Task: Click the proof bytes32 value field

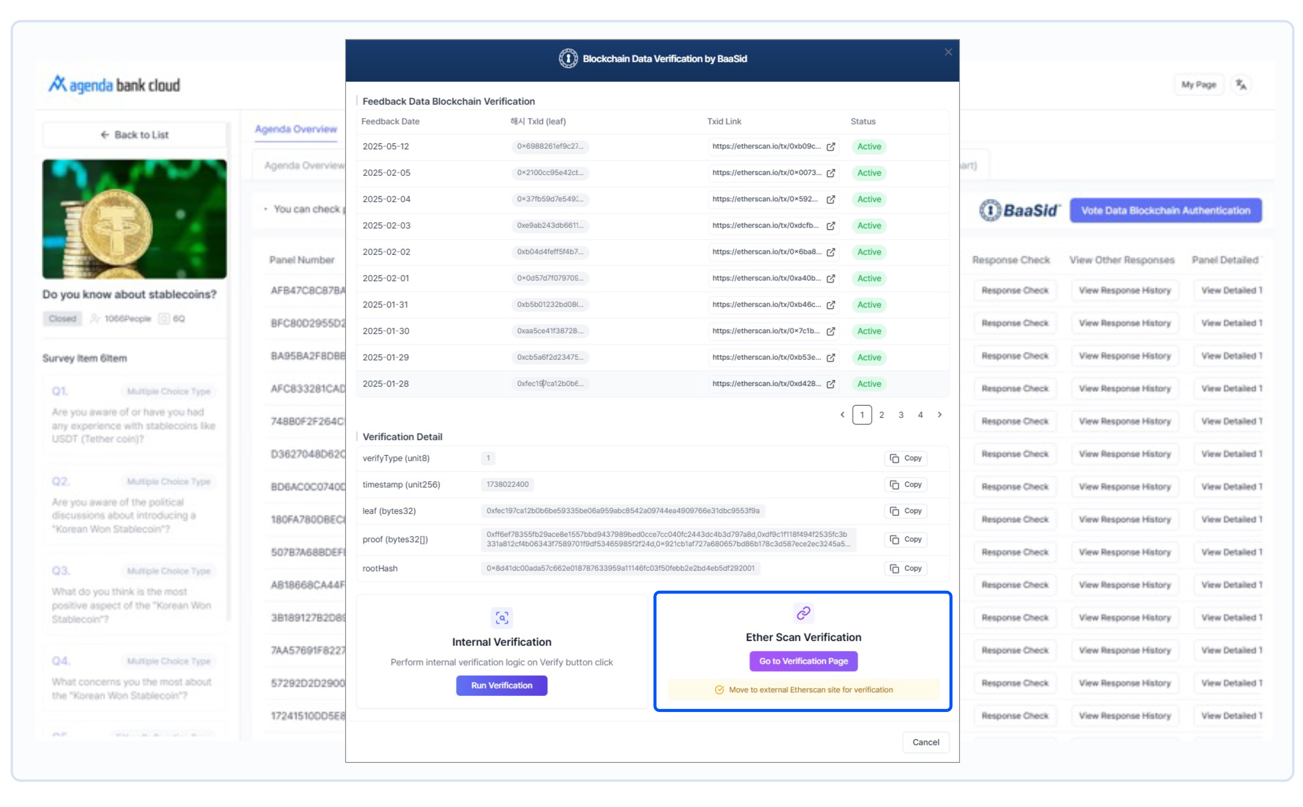Action: [668, 539]
